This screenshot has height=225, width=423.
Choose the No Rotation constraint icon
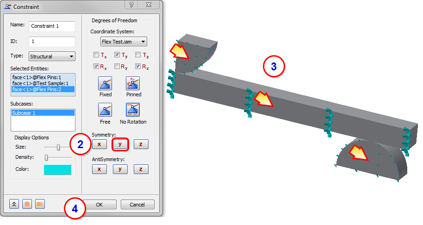click(133, 110)
